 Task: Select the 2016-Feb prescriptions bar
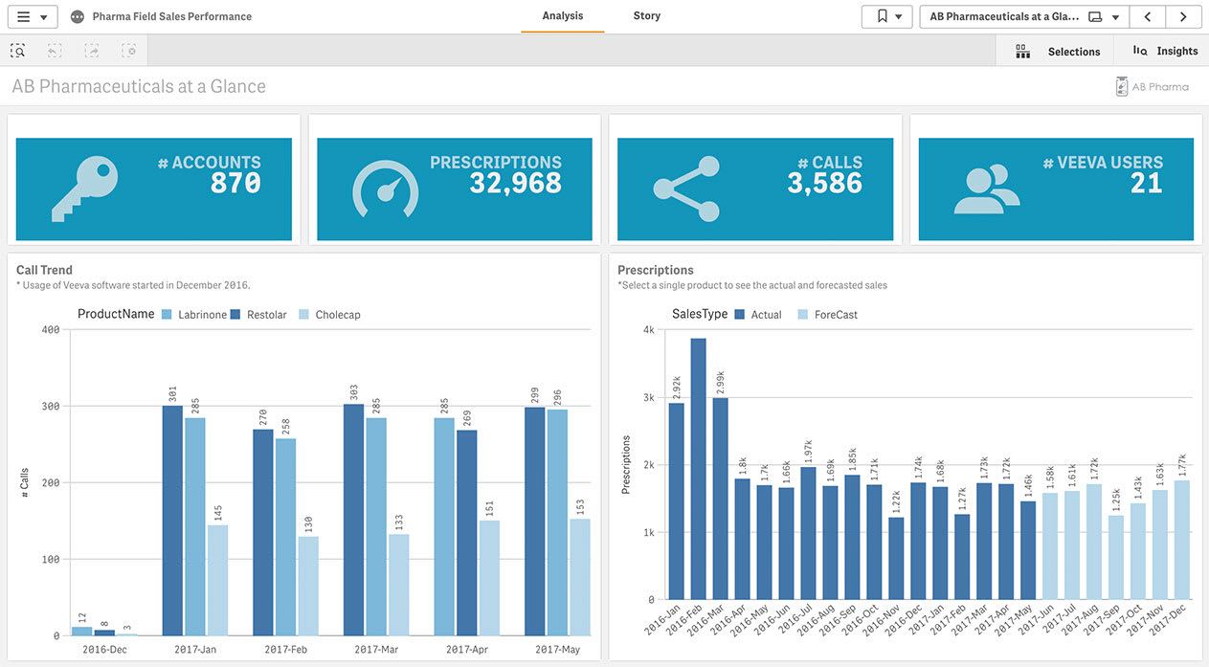pyautogui.click(x=699, y=470)
